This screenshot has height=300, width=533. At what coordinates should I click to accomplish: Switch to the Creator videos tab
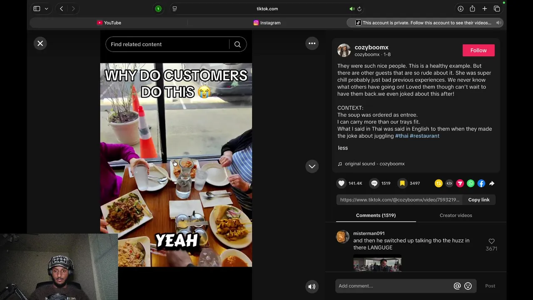pos(456,215)
